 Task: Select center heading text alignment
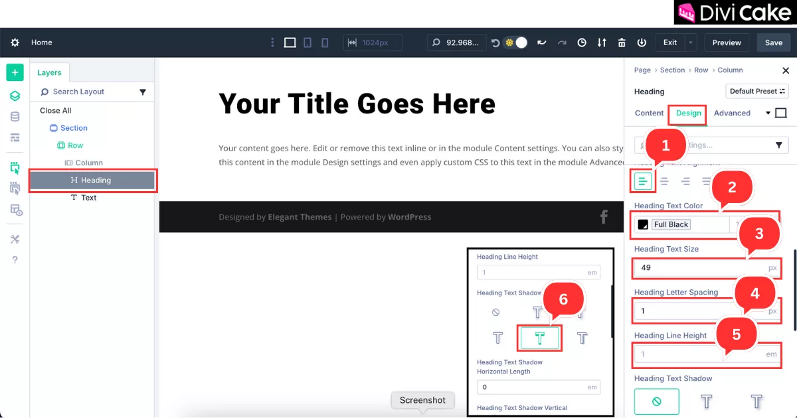click(664, 181)
